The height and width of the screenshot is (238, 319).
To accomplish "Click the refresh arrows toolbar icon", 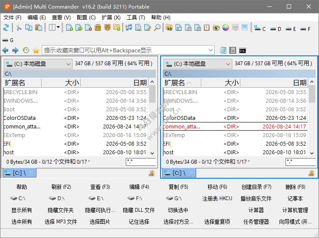I will [6, 27].
